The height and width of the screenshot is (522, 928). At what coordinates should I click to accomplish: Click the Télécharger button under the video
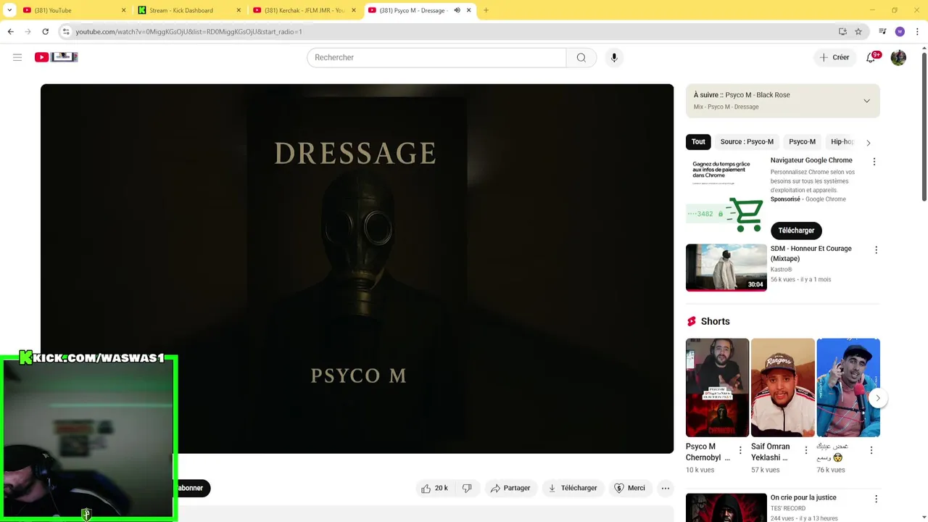572,488
